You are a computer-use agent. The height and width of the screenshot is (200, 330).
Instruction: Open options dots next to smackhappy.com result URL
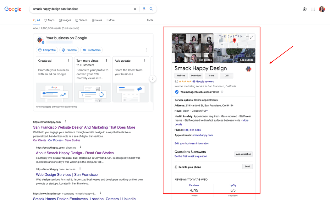coord(65,121)
